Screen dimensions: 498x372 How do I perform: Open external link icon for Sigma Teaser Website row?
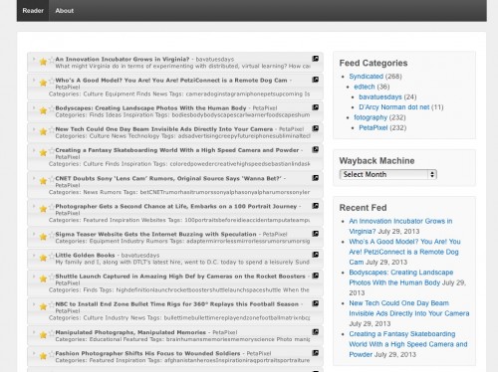click(315, 234)
